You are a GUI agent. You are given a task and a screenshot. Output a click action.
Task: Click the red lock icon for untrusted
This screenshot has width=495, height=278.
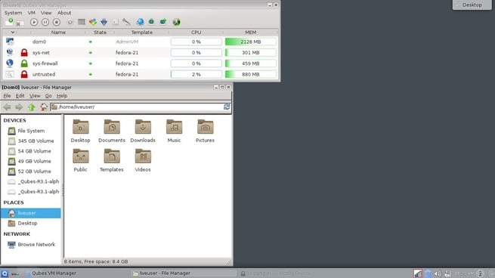pyautogui.click(x=24, y=74)
